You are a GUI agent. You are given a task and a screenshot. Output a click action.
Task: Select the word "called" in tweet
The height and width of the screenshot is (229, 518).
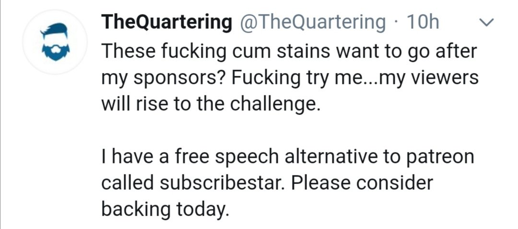pos(128,183)
